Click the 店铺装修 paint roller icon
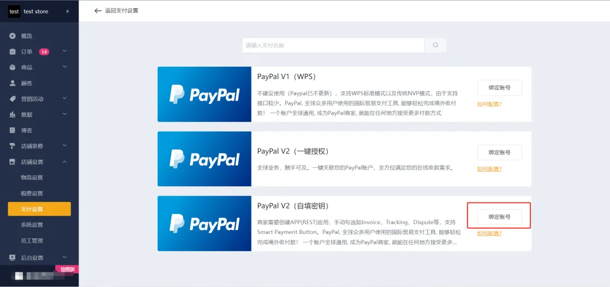 pyautogui.click(x=12, y=146)
